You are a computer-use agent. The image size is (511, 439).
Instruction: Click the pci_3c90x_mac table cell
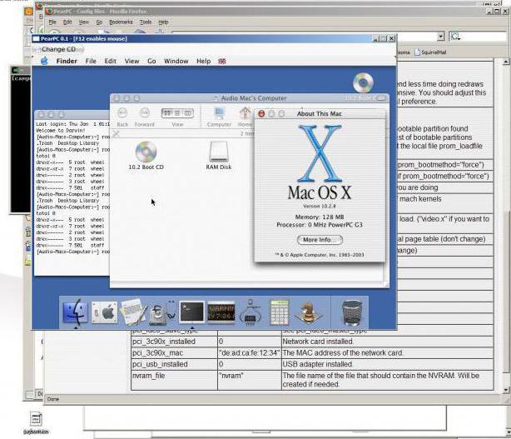pos(174,353)
